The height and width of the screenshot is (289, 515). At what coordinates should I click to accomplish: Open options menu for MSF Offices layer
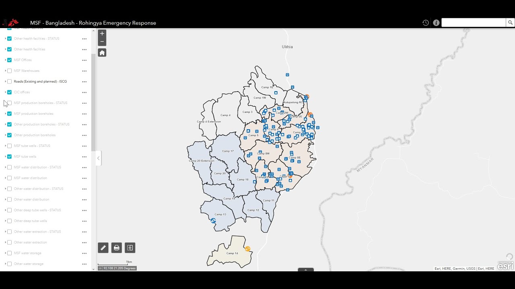(x=84, y=60)
